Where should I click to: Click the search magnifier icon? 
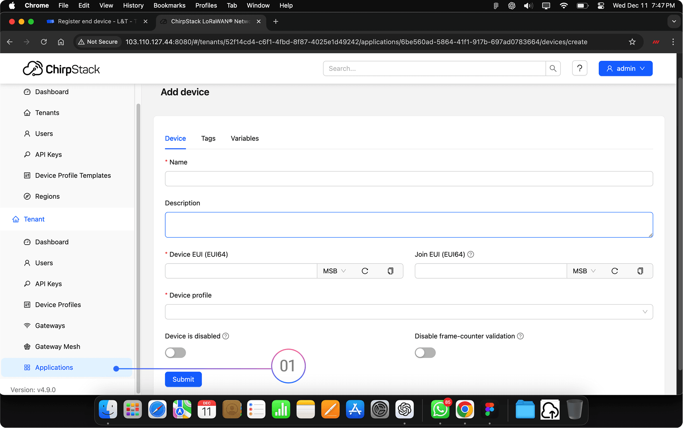pos(553,68)
